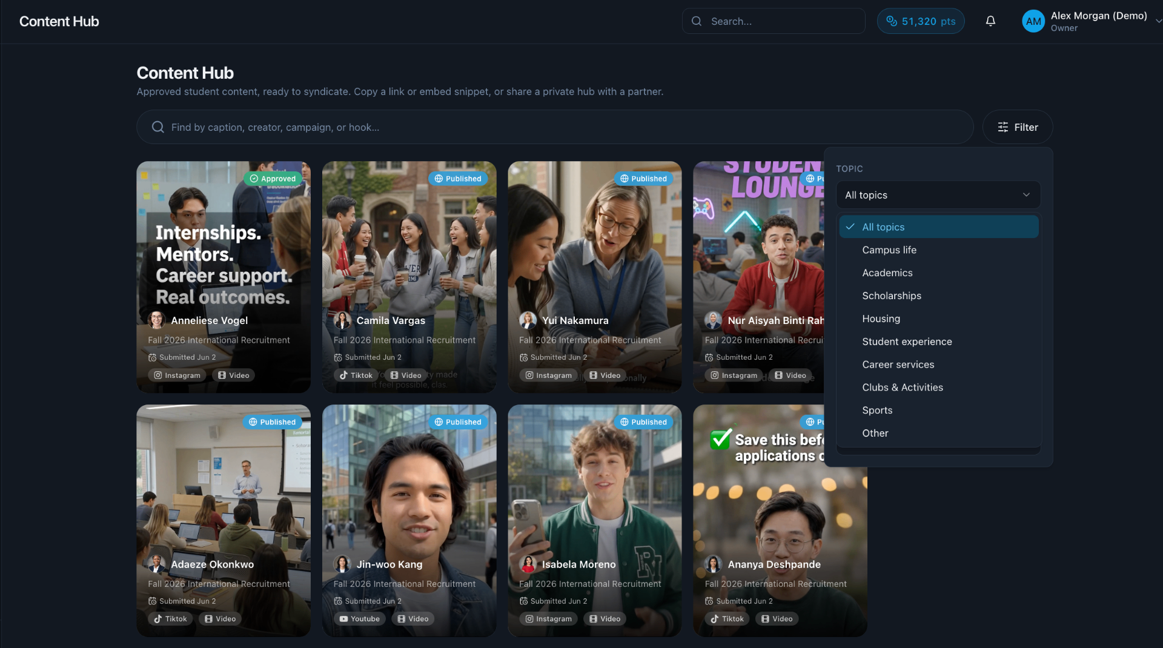
Task: Click Tiktok tag on Camila Vargas card
Action: 356,375
